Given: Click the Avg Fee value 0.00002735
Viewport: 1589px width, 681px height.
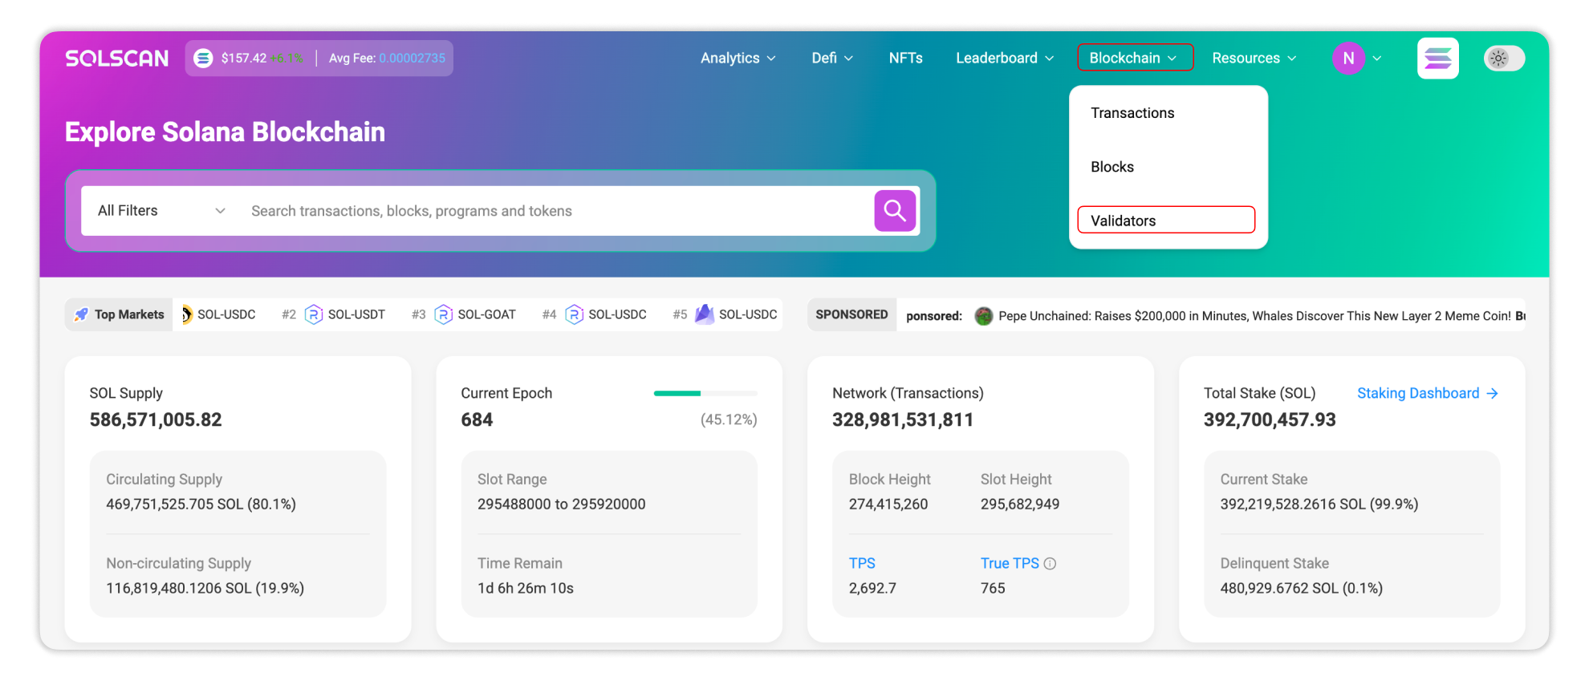Looking at the screenshot, I should (x=412, y=59).
